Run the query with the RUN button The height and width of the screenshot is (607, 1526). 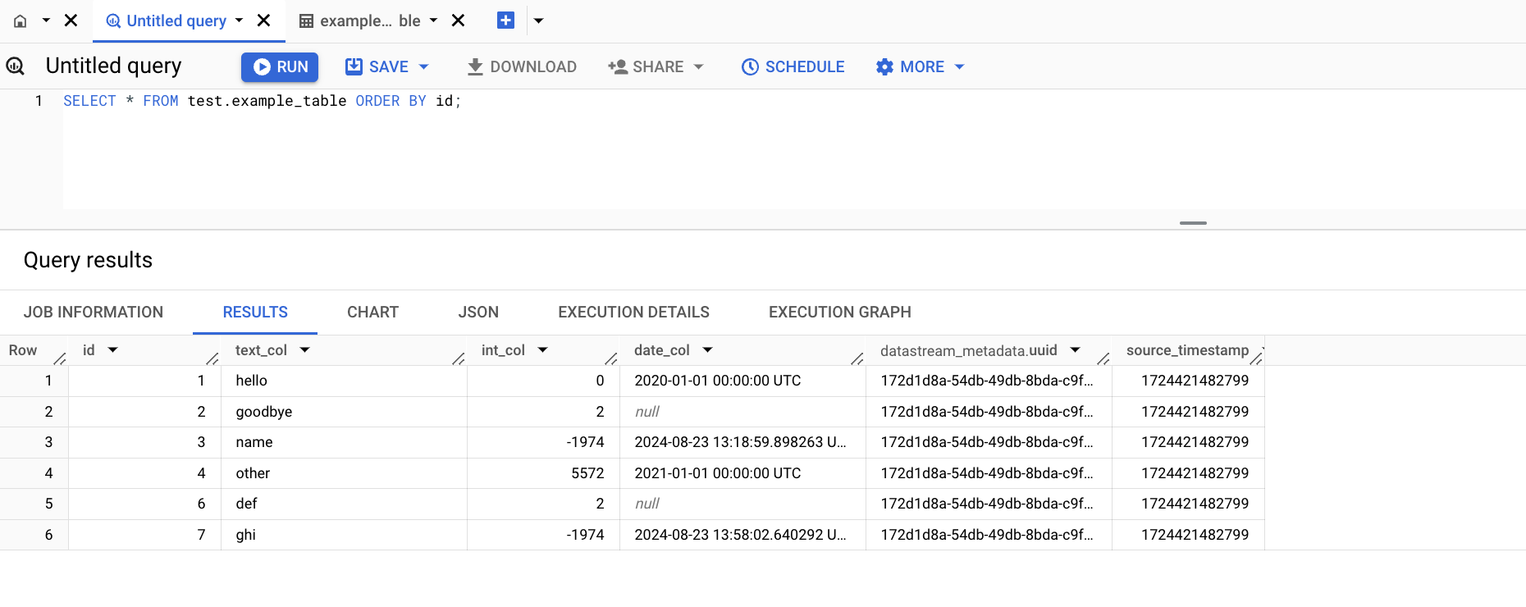point(280,66)
